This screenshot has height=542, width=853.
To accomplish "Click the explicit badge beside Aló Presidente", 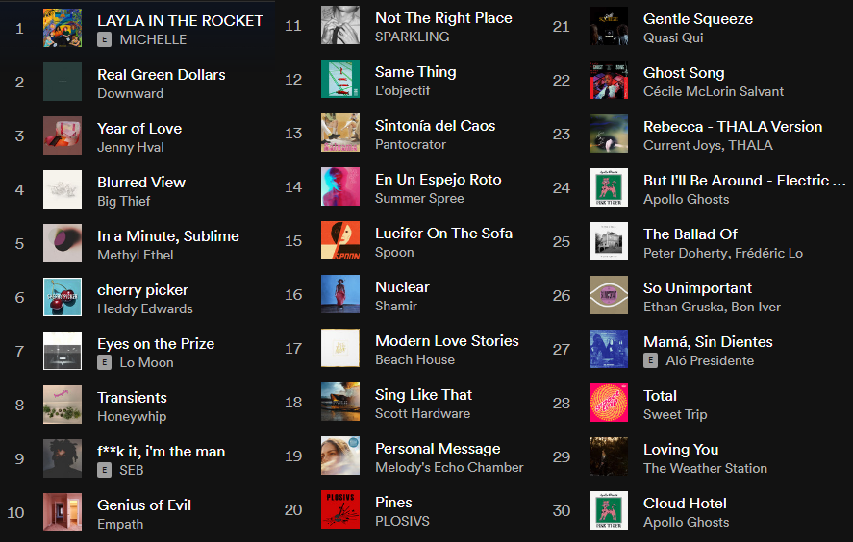I will tap(651, 360).
